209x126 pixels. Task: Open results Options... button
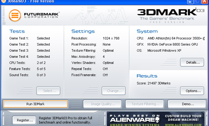point(192,91)
